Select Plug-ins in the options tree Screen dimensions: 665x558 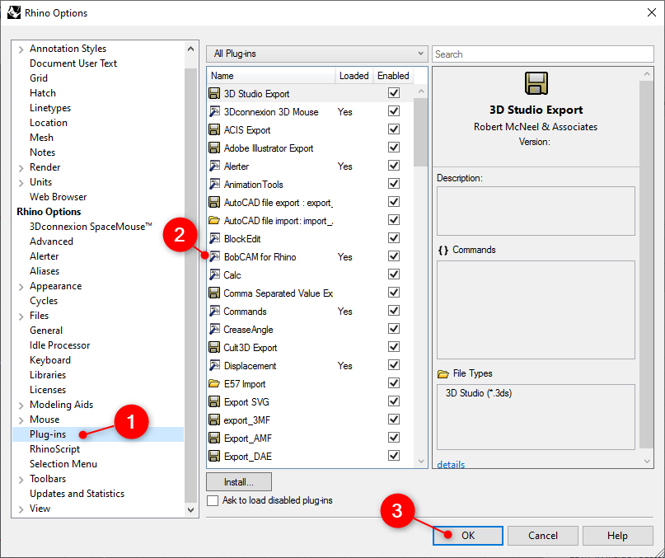[x=48, y=434]
